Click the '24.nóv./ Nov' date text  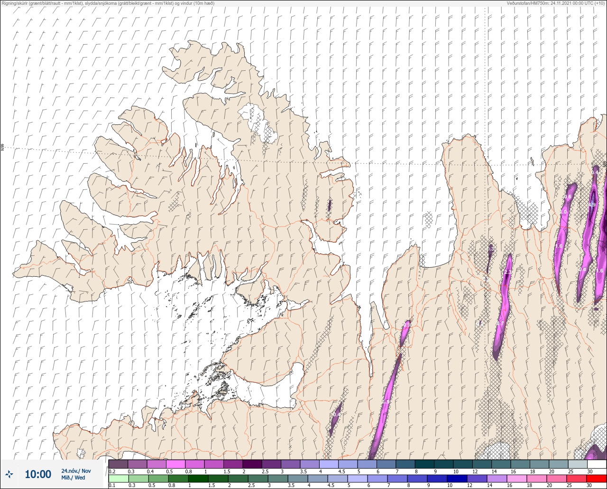point(76,470)
